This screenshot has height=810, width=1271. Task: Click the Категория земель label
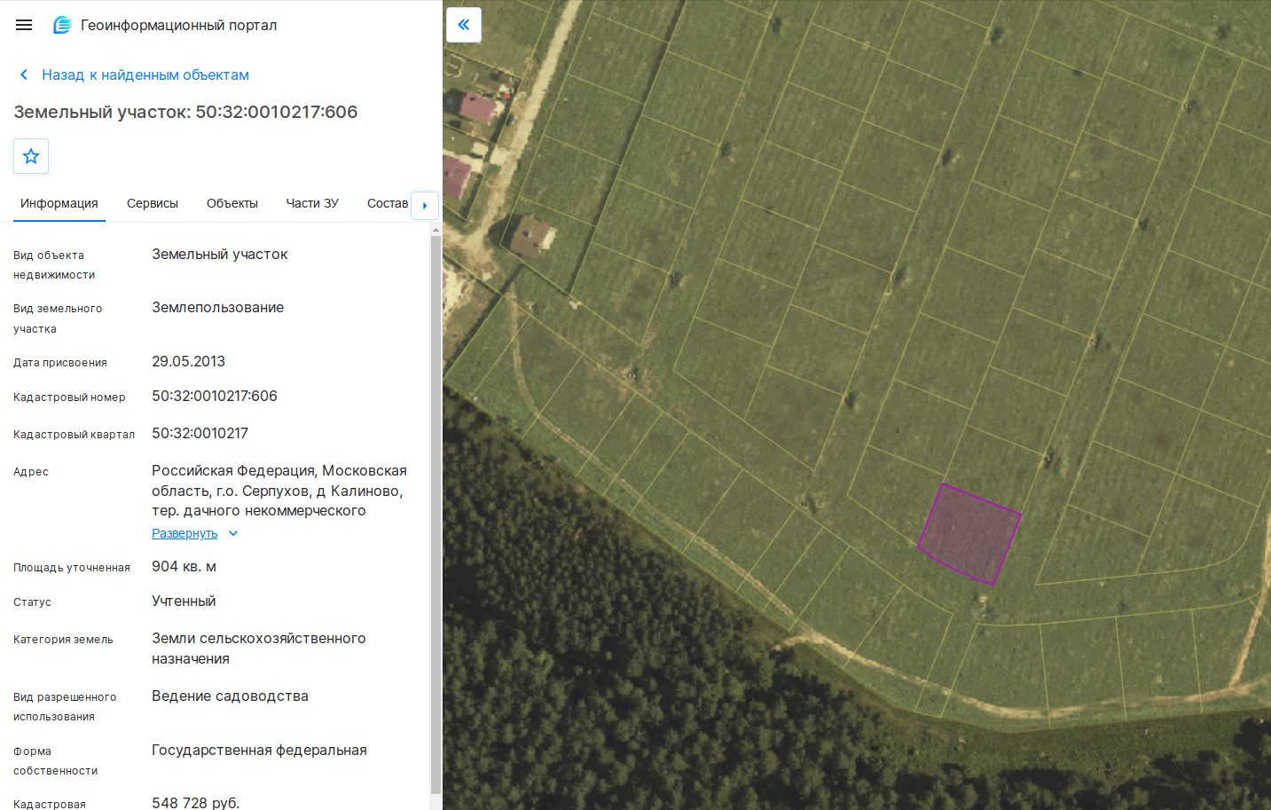[64, 640]
